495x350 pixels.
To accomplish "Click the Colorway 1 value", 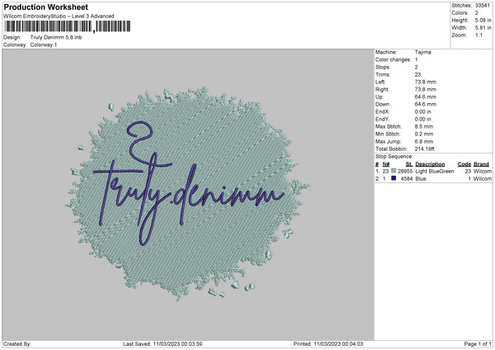I will click(44, 45).
